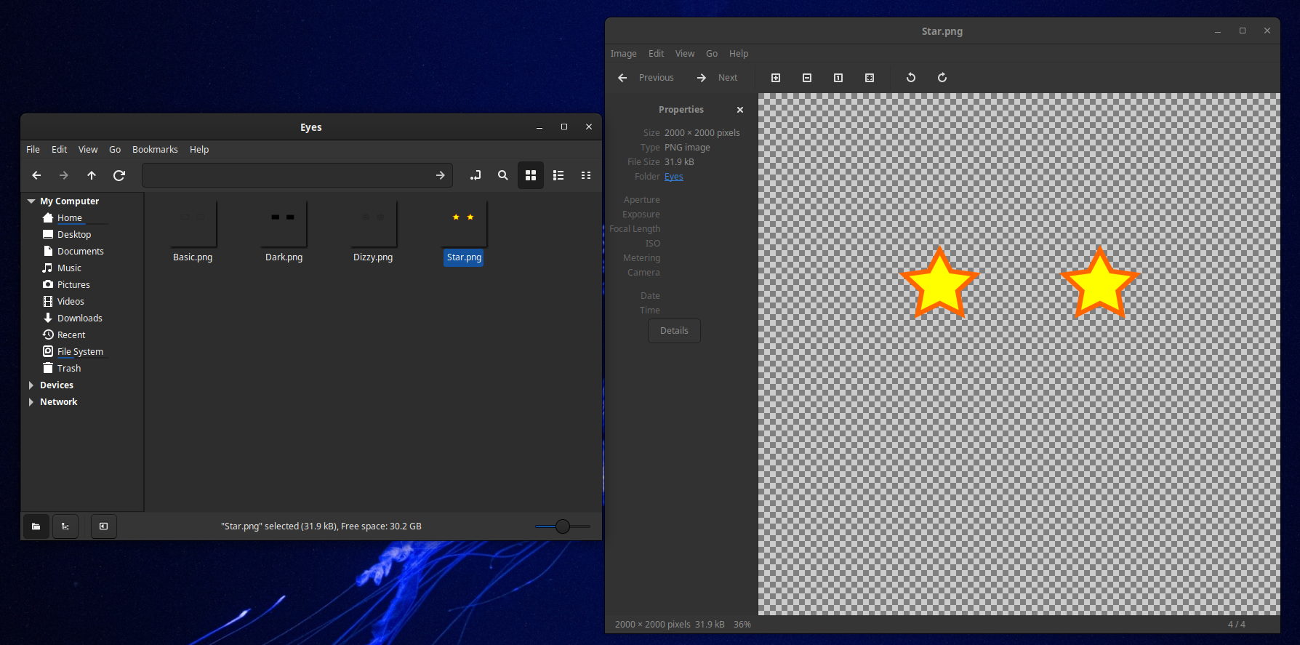Open File menu in Eyes window
The height and width of the screenshot is (645, 1300).
pos(33,150)
